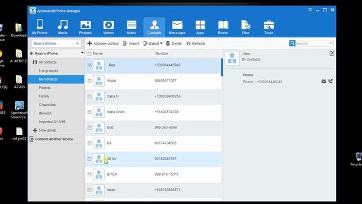Open the Apps section
Viewport: 362px width, 204px height.
click(x=200, y=27)
